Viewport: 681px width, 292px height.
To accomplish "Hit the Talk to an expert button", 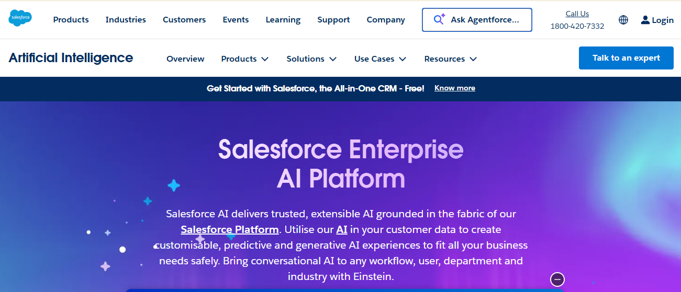I will point(626,58).
